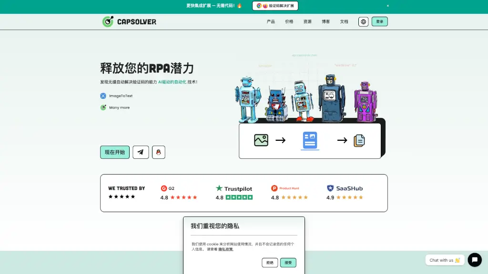Open the Trustpilot rating logo
The height and width of the screenshot is (274, 488).
point(234,188)
